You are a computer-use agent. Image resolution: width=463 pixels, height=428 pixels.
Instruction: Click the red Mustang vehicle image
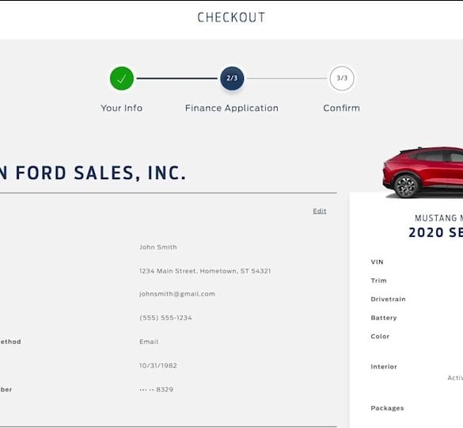pyautogui.click(x=423, y=172)
